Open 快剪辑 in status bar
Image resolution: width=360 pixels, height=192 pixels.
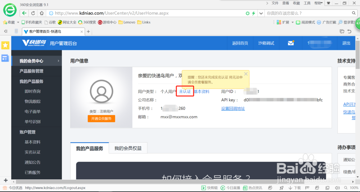click(210, 188)
